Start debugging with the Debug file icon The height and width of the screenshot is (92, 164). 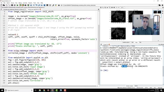click(x=31, y=5)
